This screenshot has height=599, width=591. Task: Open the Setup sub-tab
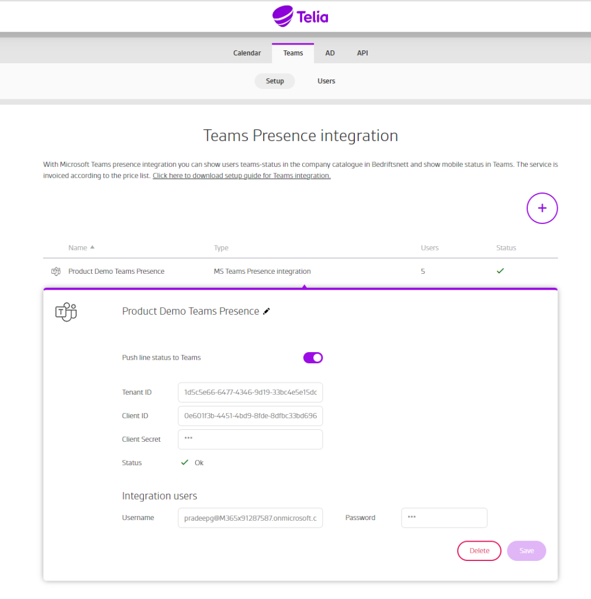[274, 81]
